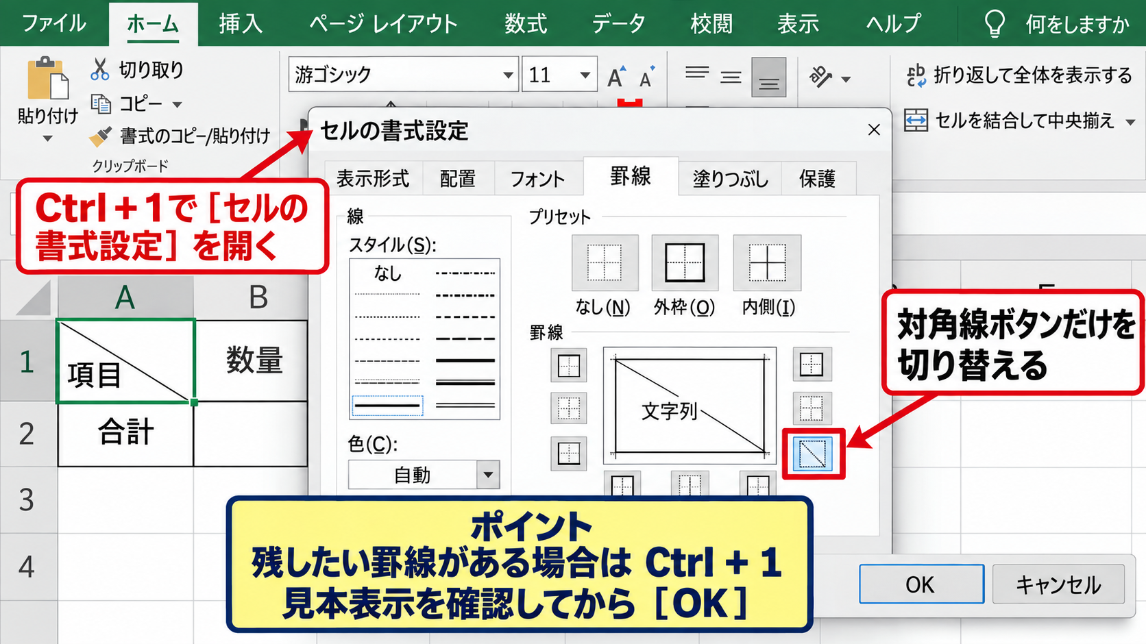Screen dimensions: 1146x644
Task: Toggle the inner horizontal border button
Action: coord(569,409)
